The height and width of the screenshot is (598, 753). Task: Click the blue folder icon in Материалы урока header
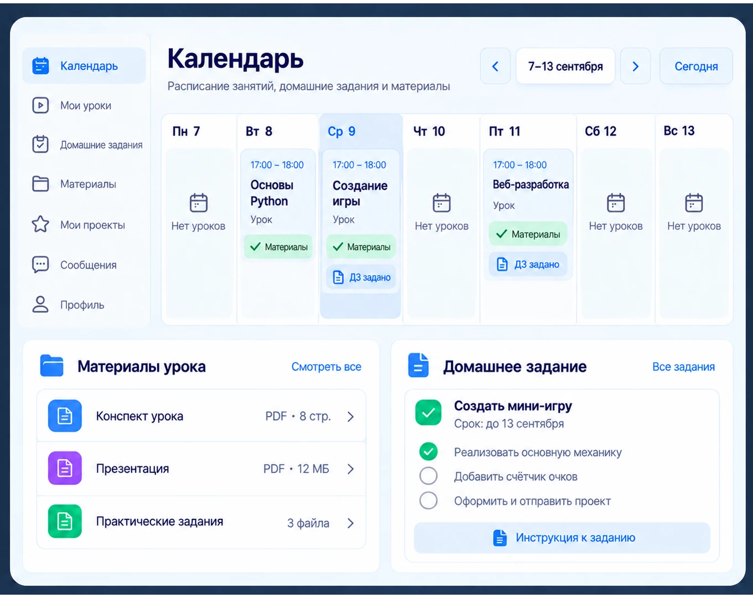[x=52, y=366]
